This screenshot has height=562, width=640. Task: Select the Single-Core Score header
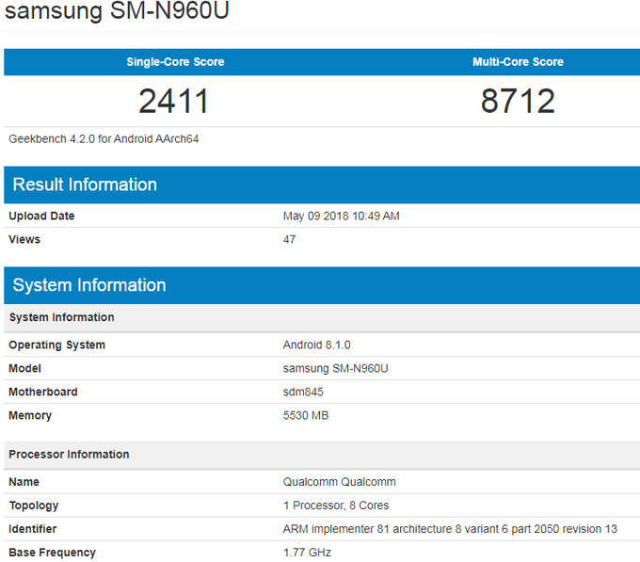coord(175,62)
